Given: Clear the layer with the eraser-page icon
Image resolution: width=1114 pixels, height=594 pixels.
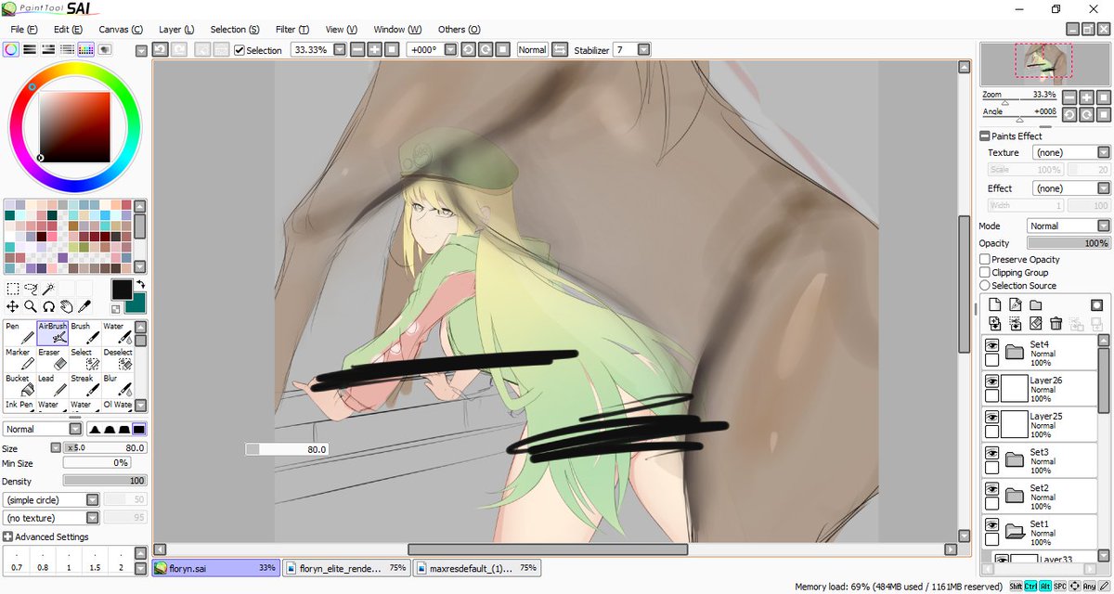Looking at the screenshot, I should click(x=1036, y=323).
